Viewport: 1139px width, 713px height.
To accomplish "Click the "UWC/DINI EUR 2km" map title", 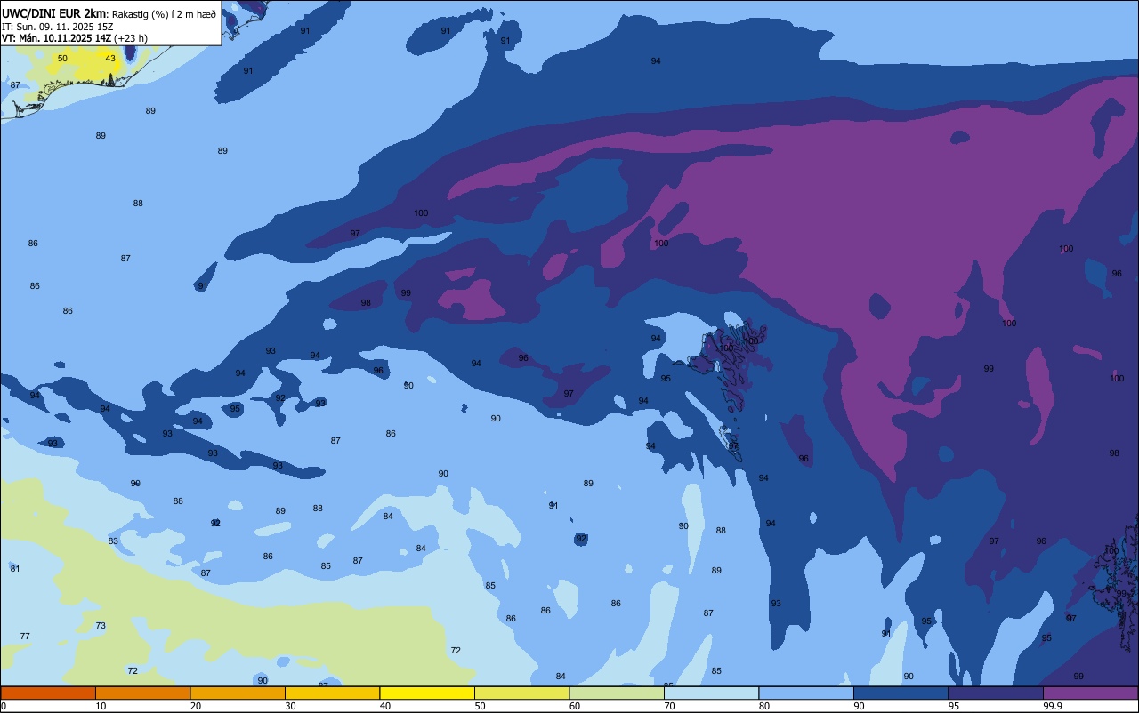I will (53, 13).
